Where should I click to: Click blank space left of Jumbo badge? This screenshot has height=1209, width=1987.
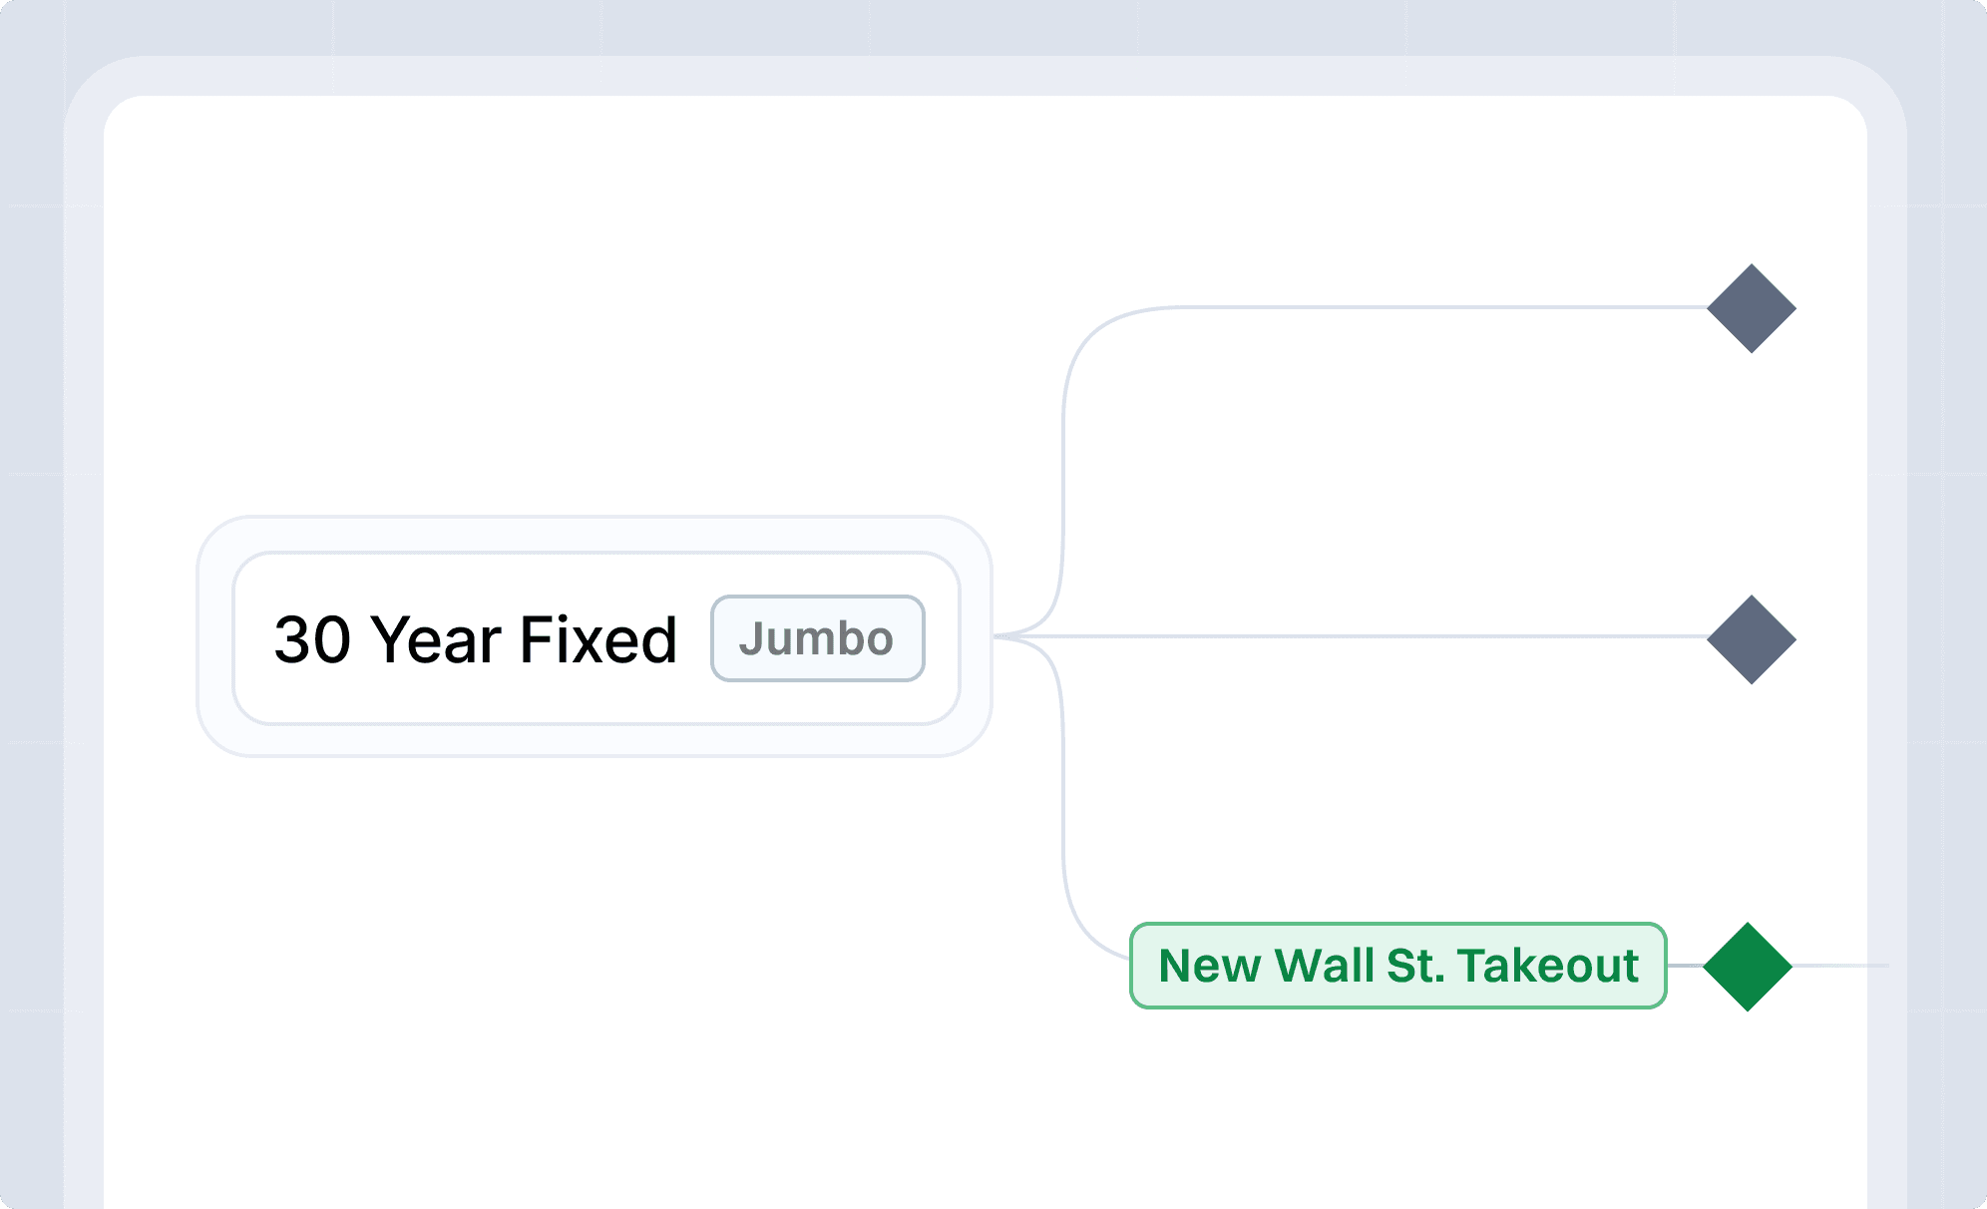pos(694,638)
